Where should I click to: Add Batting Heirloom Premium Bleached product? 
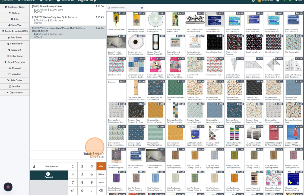(136, 45)
